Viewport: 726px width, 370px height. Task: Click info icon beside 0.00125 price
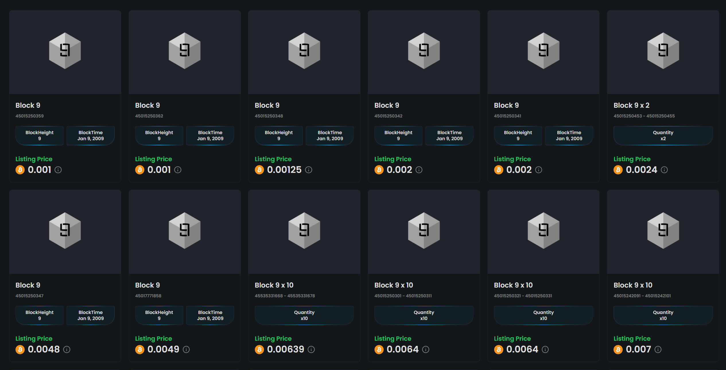pos(308,170)
